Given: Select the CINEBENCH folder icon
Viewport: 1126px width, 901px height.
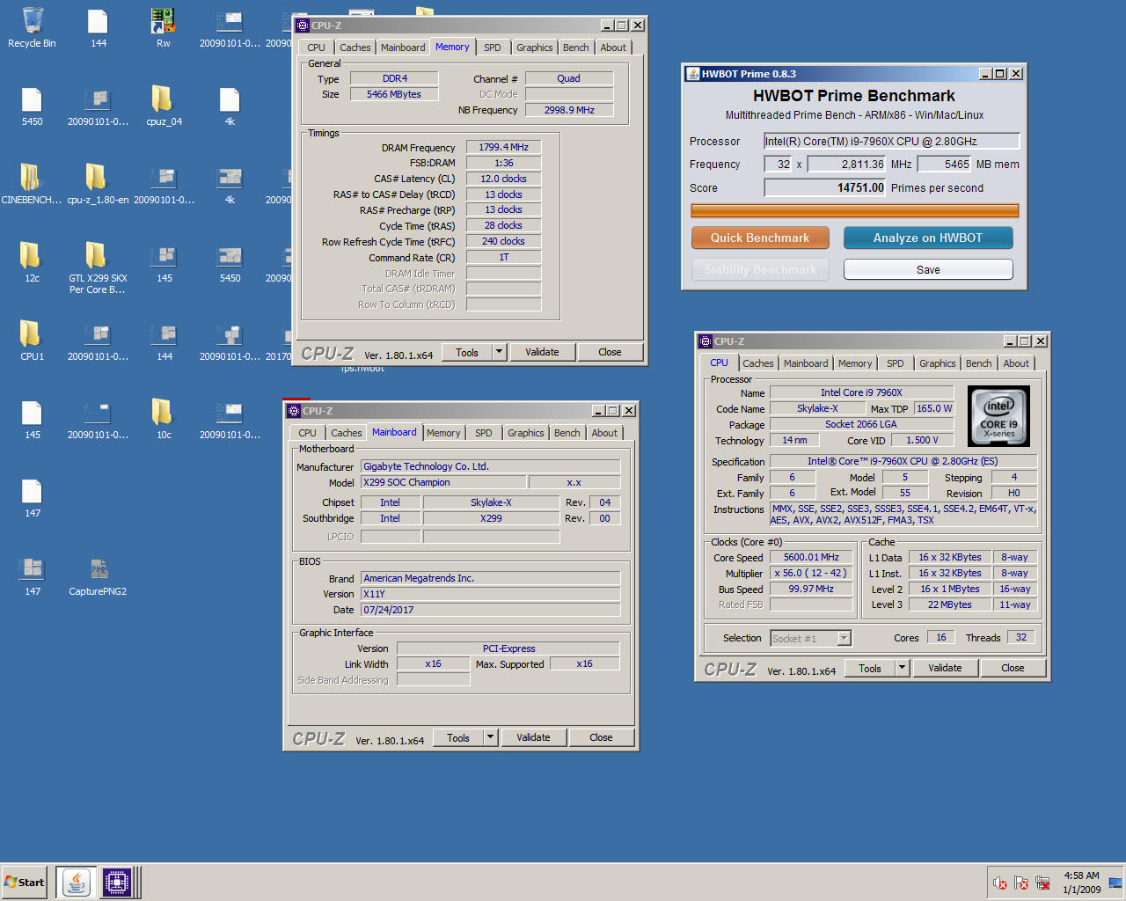Looking at the screenshot, I should click(32, 184).
